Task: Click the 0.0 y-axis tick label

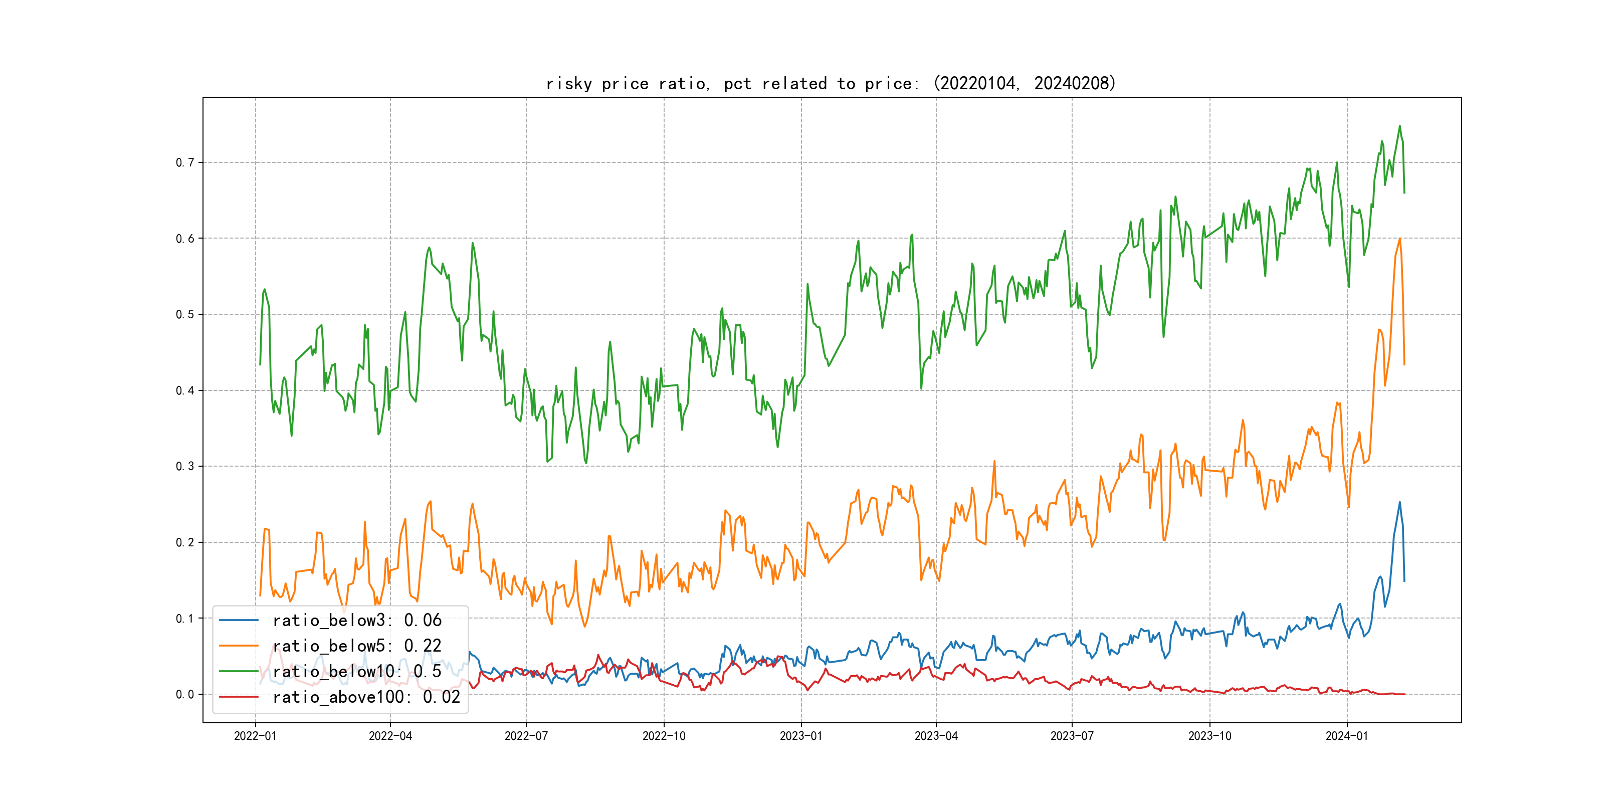Action: tap(185, 694)
